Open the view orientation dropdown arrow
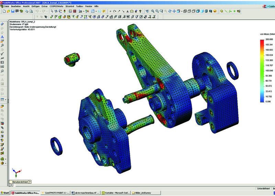275x196 pixels. pos(182,11)
